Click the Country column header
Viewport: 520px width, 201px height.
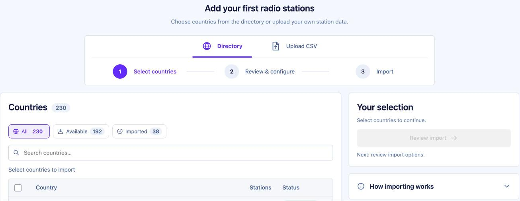point(46,187)
